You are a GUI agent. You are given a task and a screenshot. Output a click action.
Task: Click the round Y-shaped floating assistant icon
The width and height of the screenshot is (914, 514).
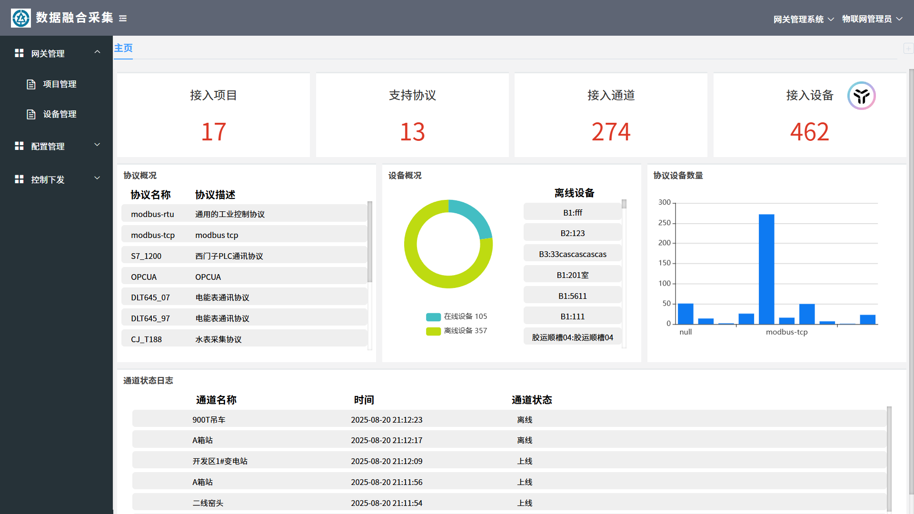tap(861, 96)
